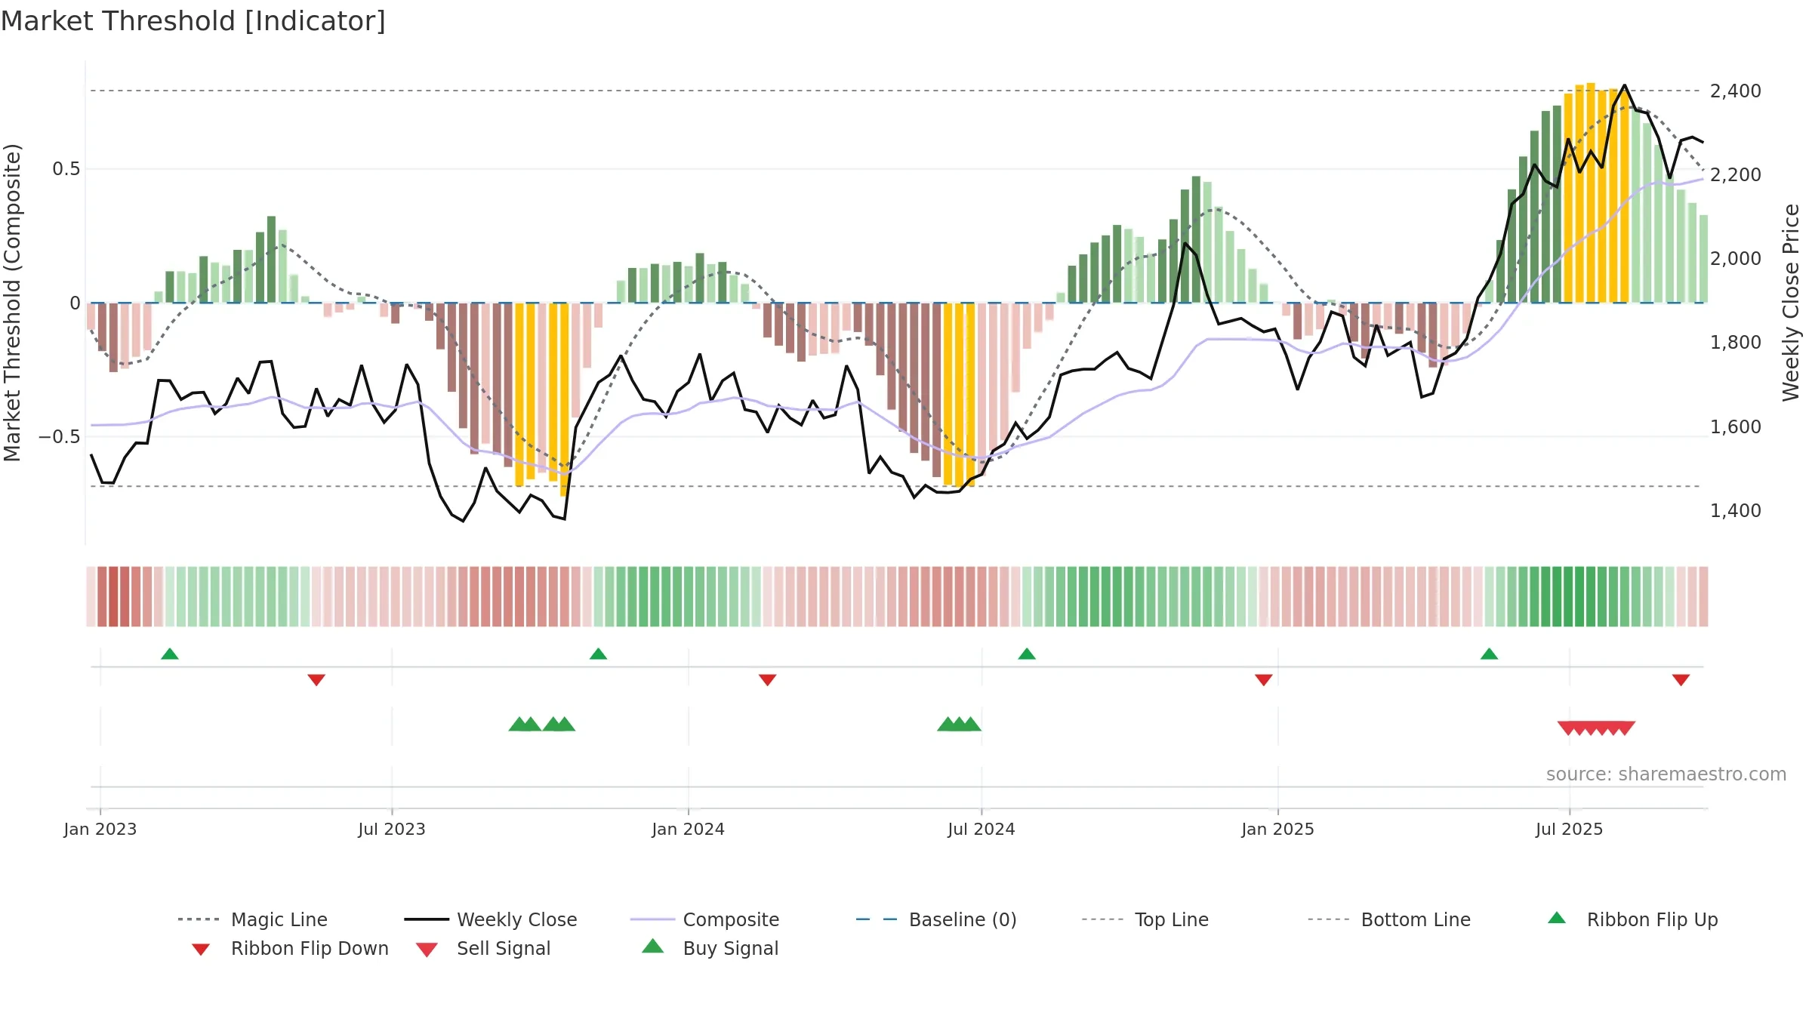Click the Weekly Close peak in August 2025
Viewport: 1812px width, 1019px height.
tap(1625, 85)
